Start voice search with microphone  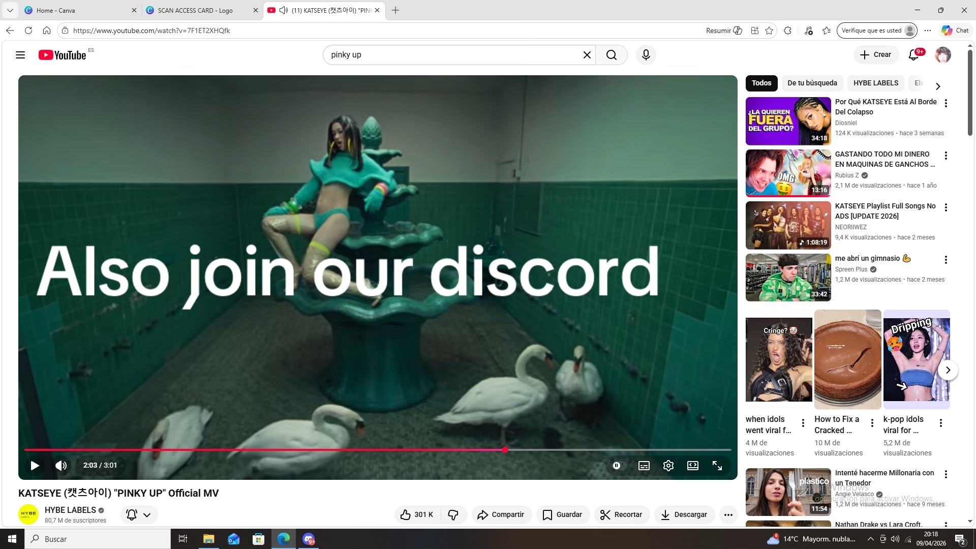point(646,55)
